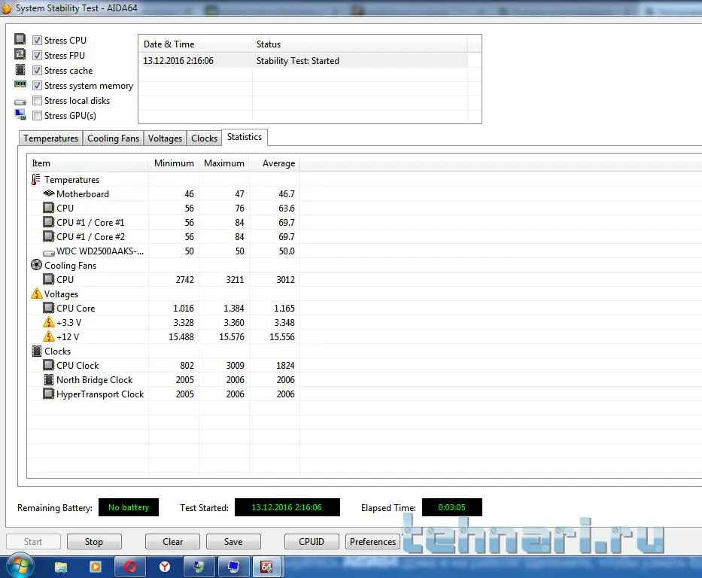The image size is (702, 578).
Task: Click the CPU temperature row icon
Action: click(48, 208)
